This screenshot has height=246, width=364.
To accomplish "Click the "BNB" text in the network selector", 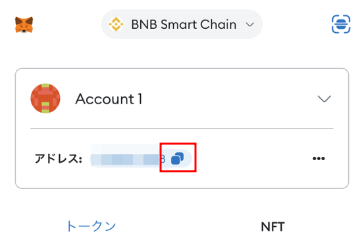I will point(144,24).
